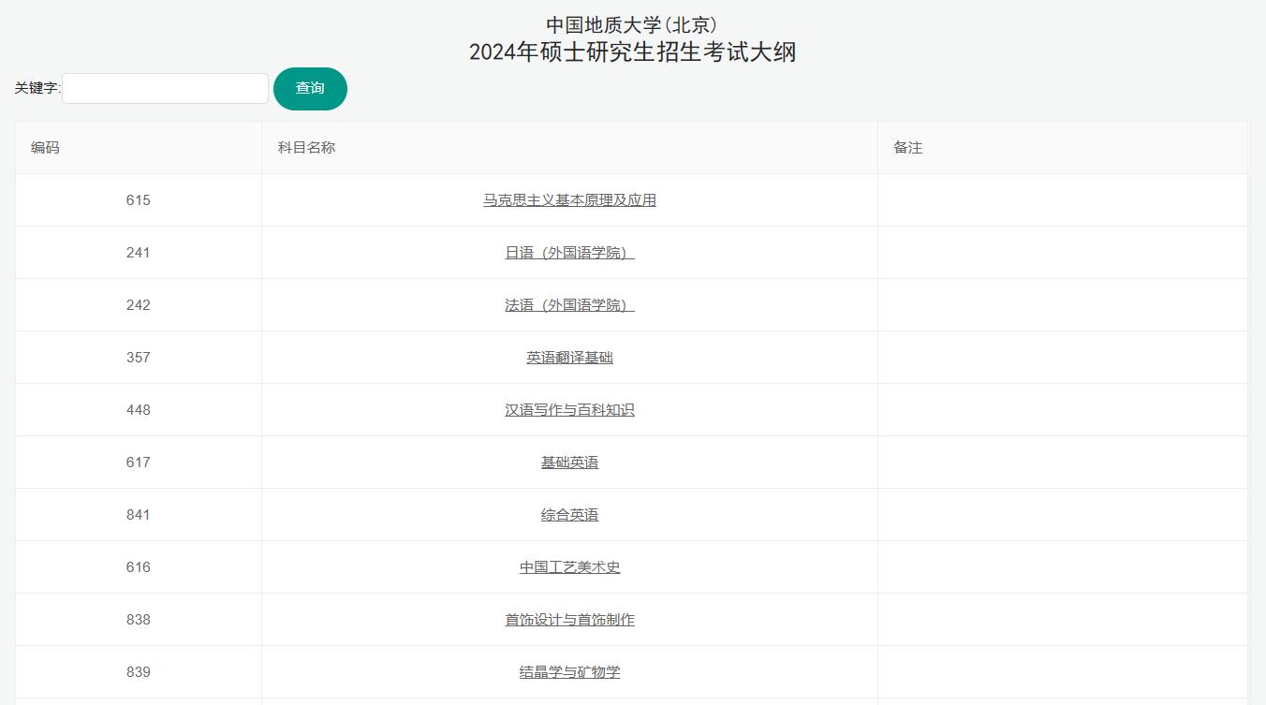This screenshot has height=705, width=1266.
Task: Select the code cell 616
Action: point(139,567)
